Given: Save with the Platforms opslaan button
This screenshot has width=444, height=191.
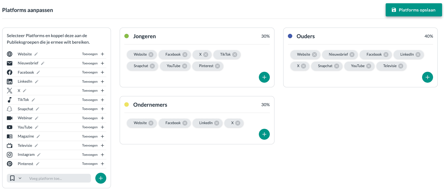Looking at the screenshot, I should click(x=414, y=10).
